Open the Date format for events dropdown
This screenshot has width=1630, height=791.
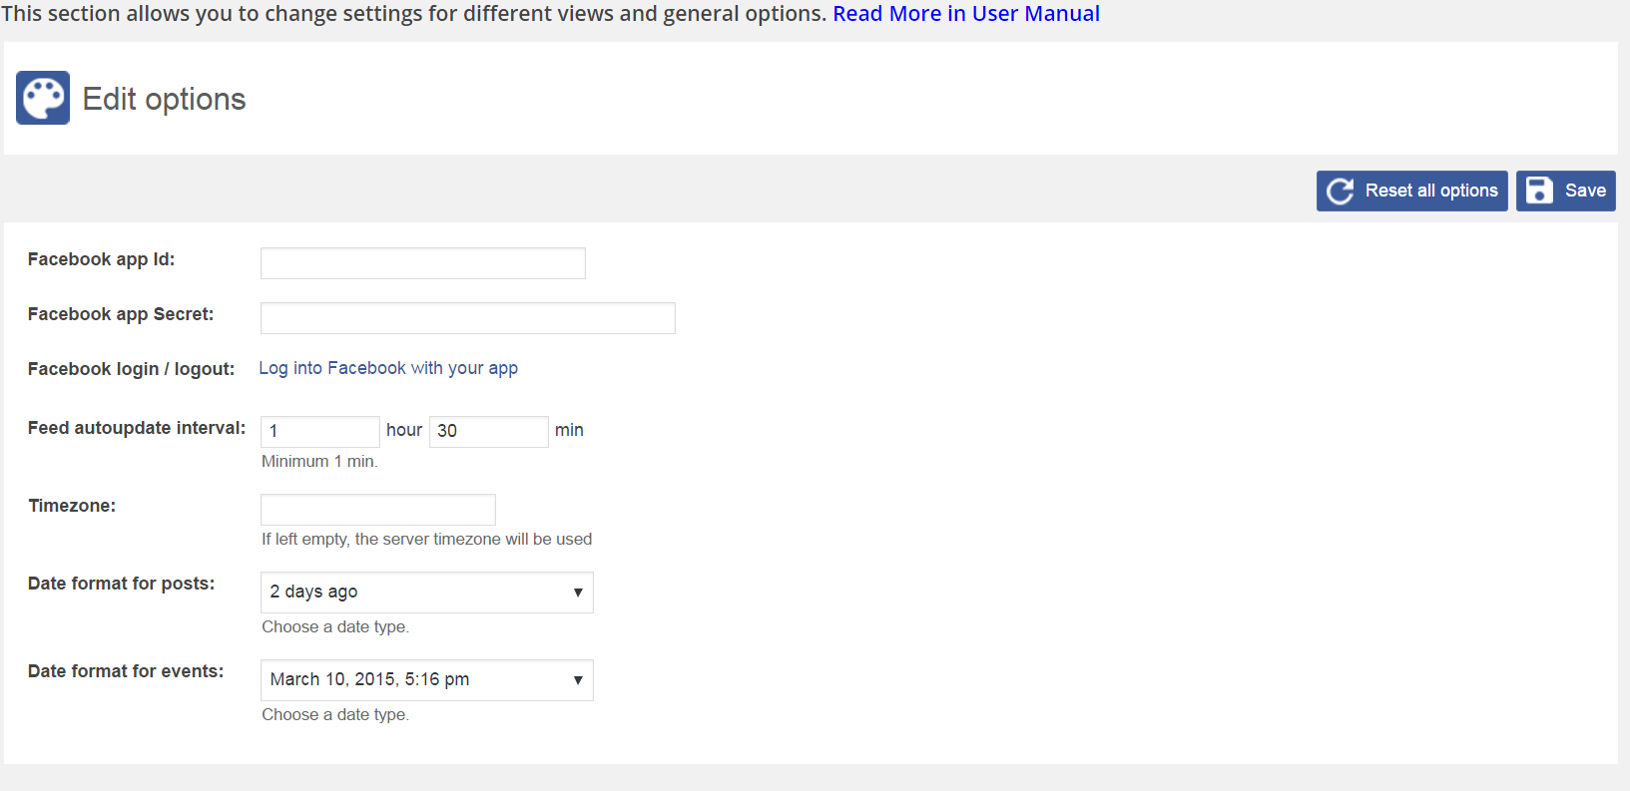click(427, 680)
